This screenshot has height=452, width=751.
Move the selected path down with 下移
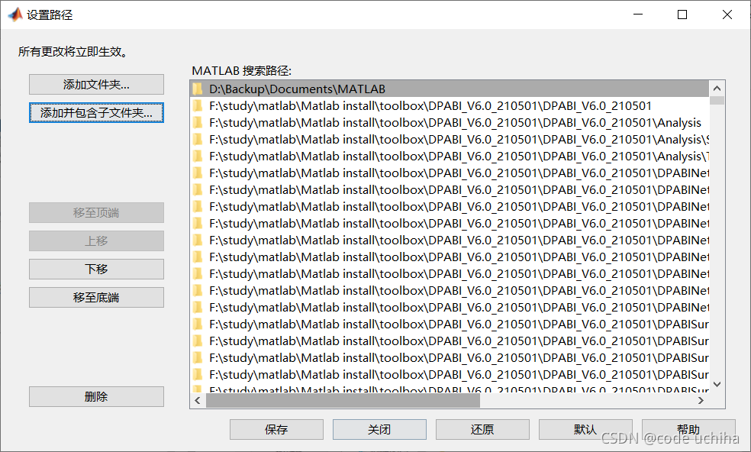pos(96,269)
